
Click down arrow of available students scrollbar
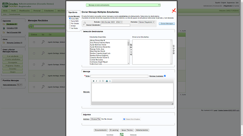[x=128, y=63]
